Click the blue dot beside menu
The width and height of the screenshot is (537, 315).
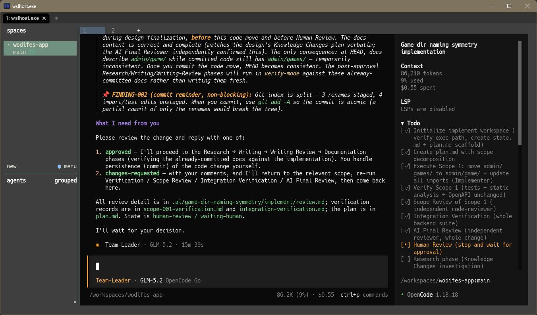(x=60, y=166)
